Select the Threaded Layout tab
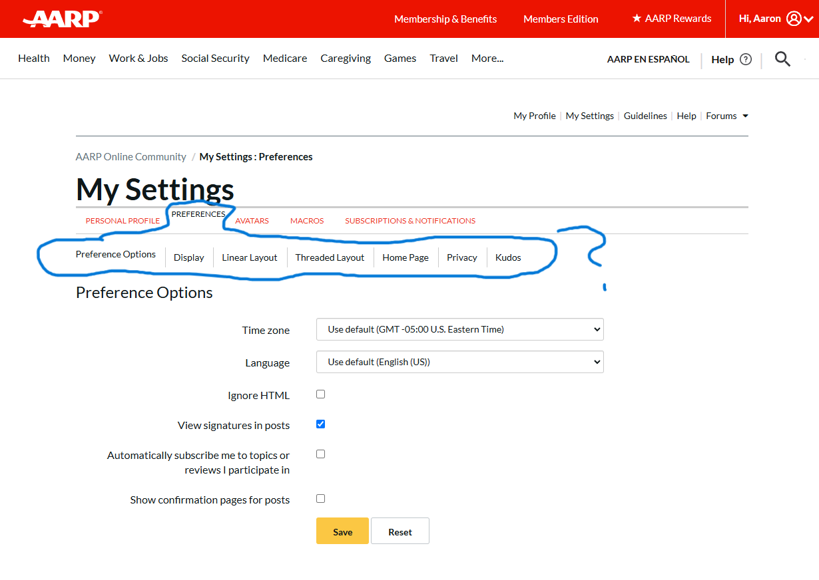819x580 pixels. coord(330,257)
